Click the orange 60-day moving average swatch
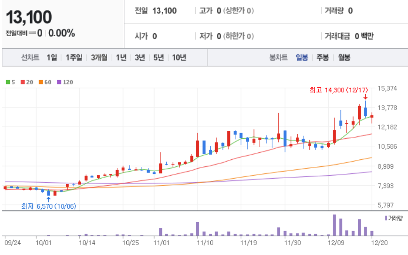This screenshot has height=255, width=408. click(x=41, y=82)
